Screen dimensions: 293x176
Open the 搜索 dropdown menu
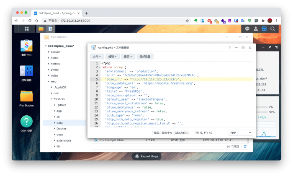click(128, 56)
